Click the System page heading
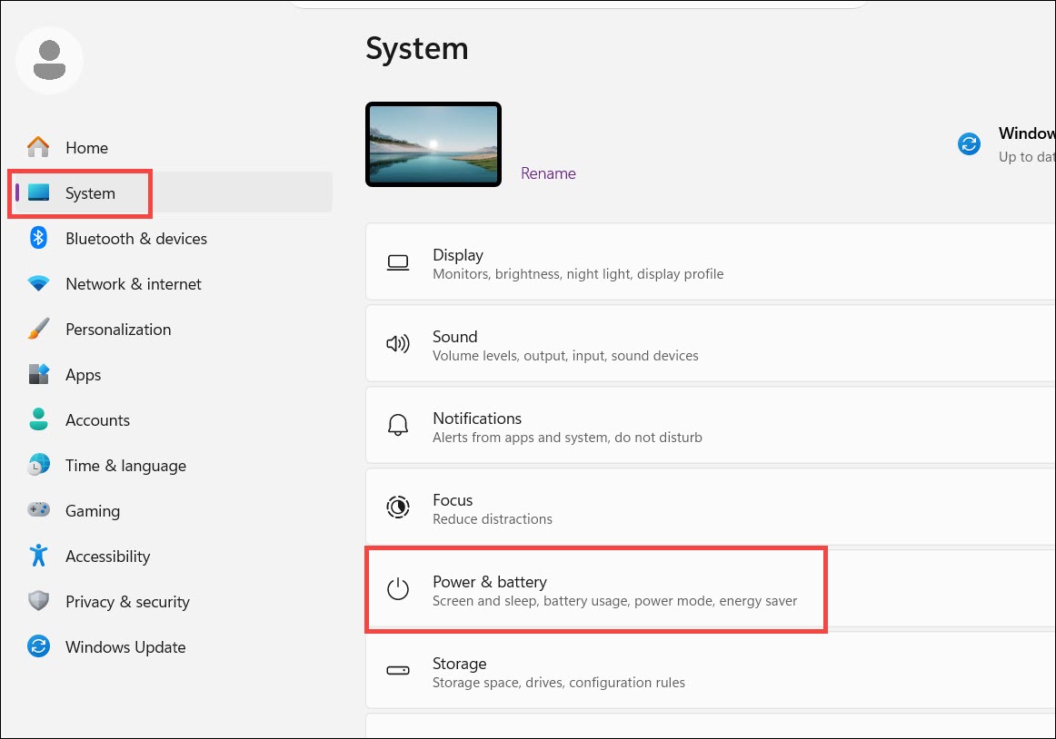Screen dimensions: 1056x739 point(417,48)
